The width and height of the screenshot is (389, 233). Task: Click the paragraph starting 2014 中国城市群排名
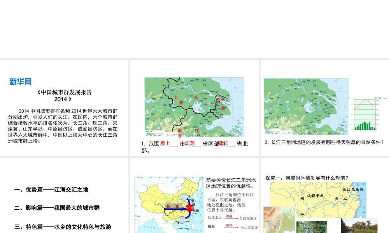tap(63, 126)
